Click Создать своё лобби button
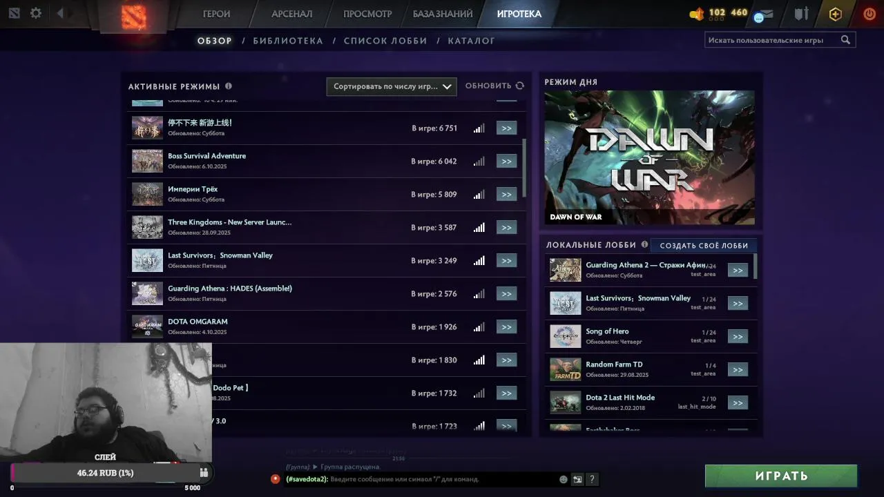The image size is (884, 497). (x=704, y=245)
